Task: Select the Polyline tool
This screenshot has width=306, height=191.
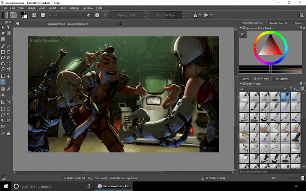Action: pyautogui.click(x=8, y=57)
